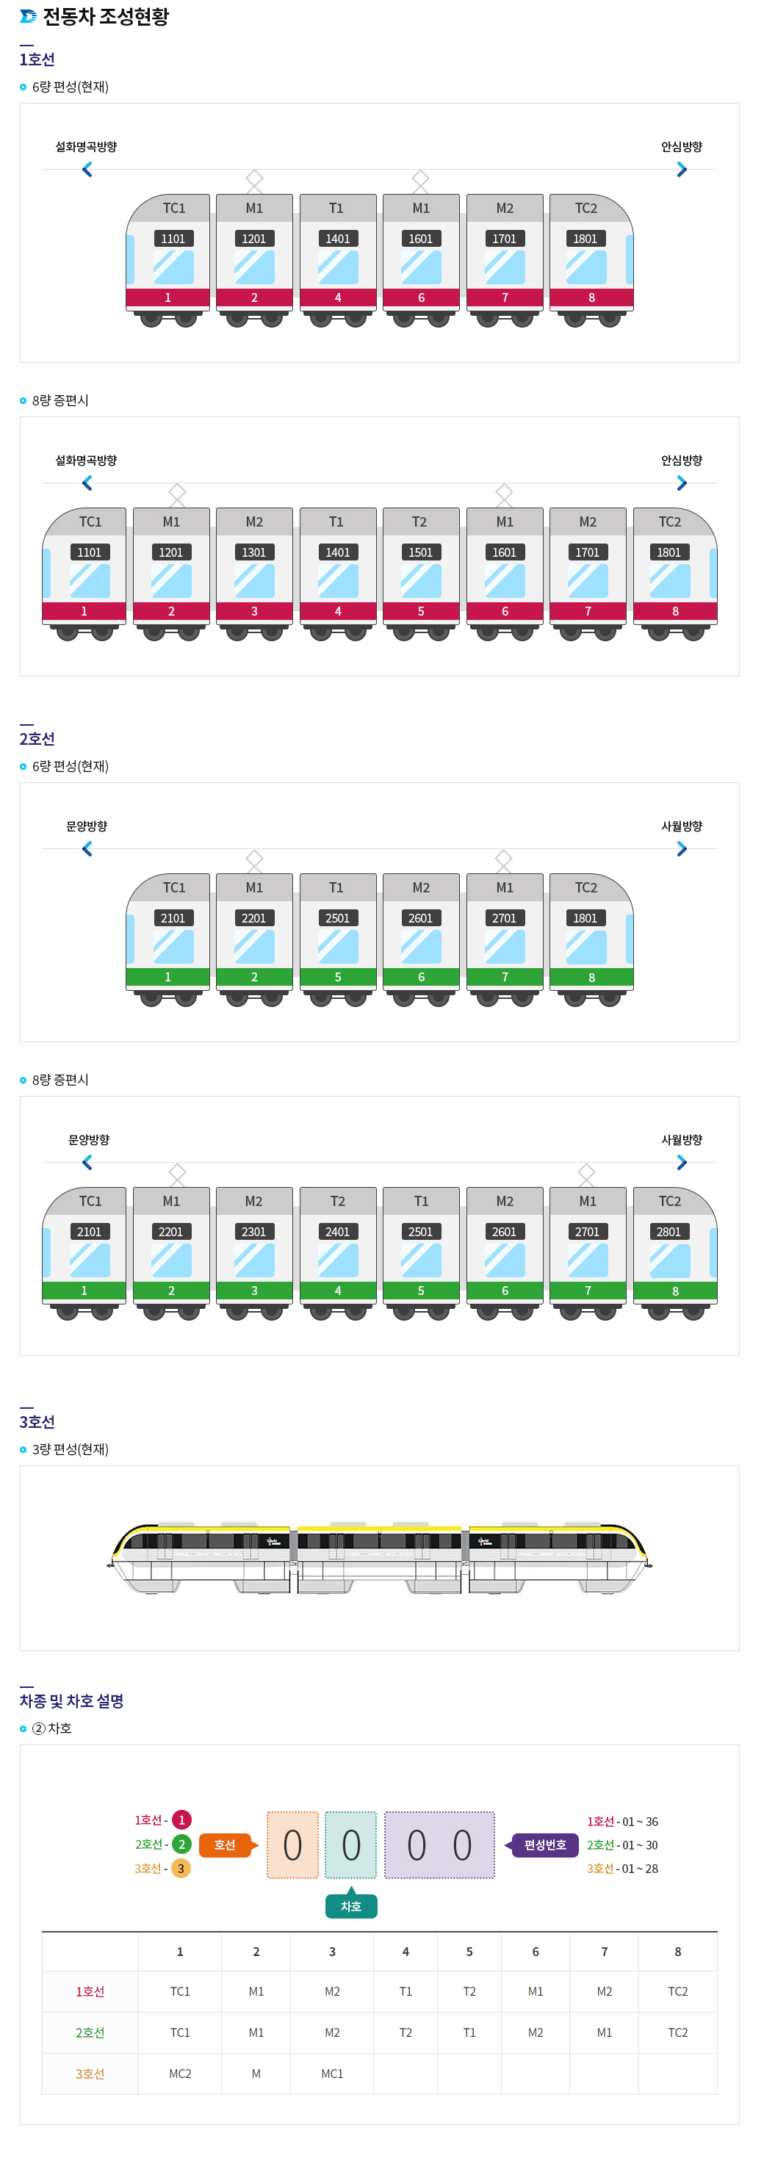Click left chevron under 문양방향 in 2호선 8량 diagram
The width and height of the screenshot is (764, 2158).
pos(87,1163)
